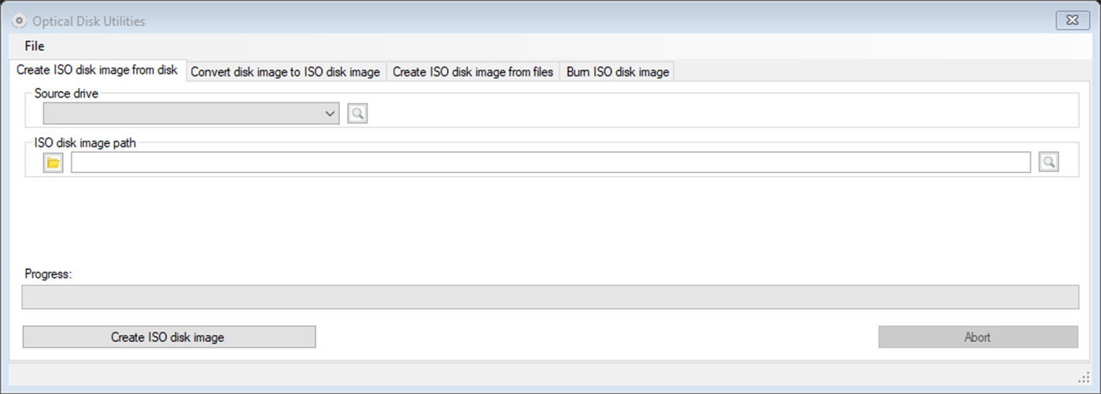Click the disc application icon in title bar
Image resolution: width=1101 pixels, height=394 pixels.
[x=20, y=21]
